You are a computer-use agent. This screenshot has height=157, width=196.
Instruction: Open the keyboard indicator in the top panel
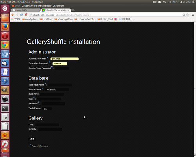[154, 2]
